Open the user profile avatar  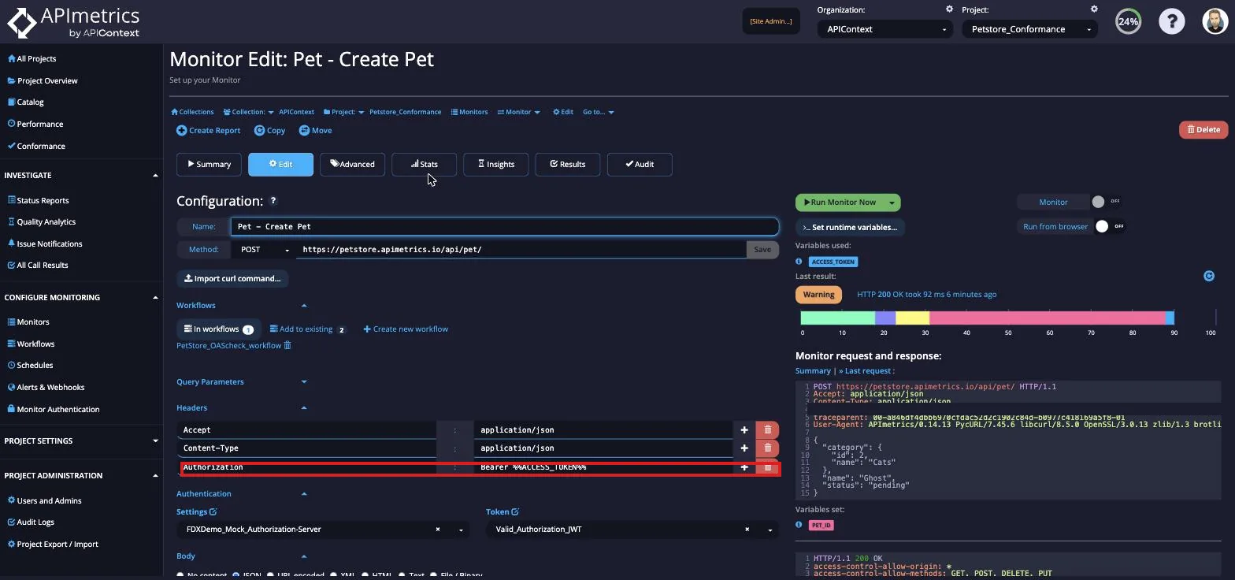(1215, 21)
